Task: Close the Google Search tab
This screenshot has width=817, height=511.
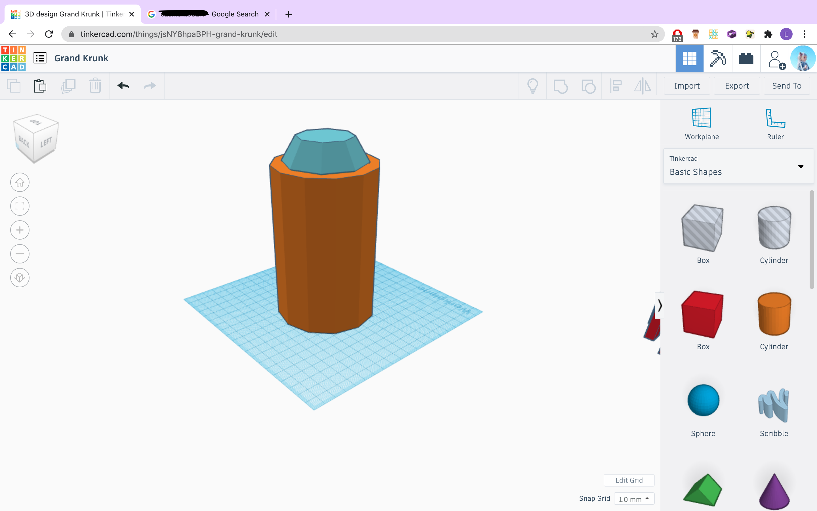Action: [x=267, y=14]
